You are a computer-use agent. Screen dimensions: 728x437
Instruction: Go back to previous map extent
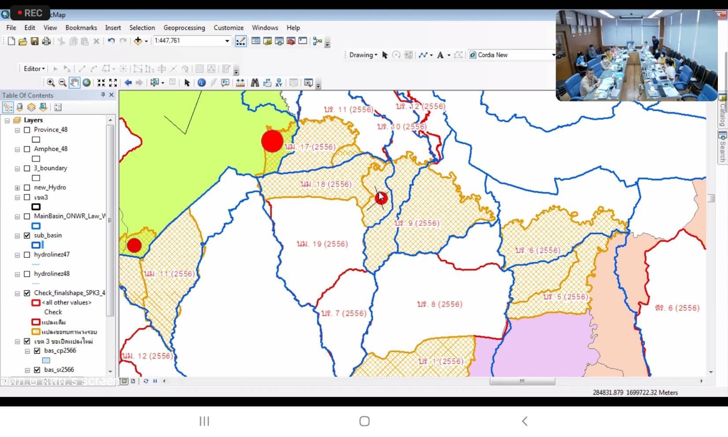click(128, 82)
